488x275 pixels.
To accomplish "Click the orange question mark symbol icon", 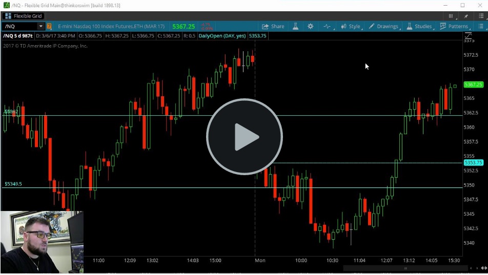I will pyautogui.click(x=49, y=27).
